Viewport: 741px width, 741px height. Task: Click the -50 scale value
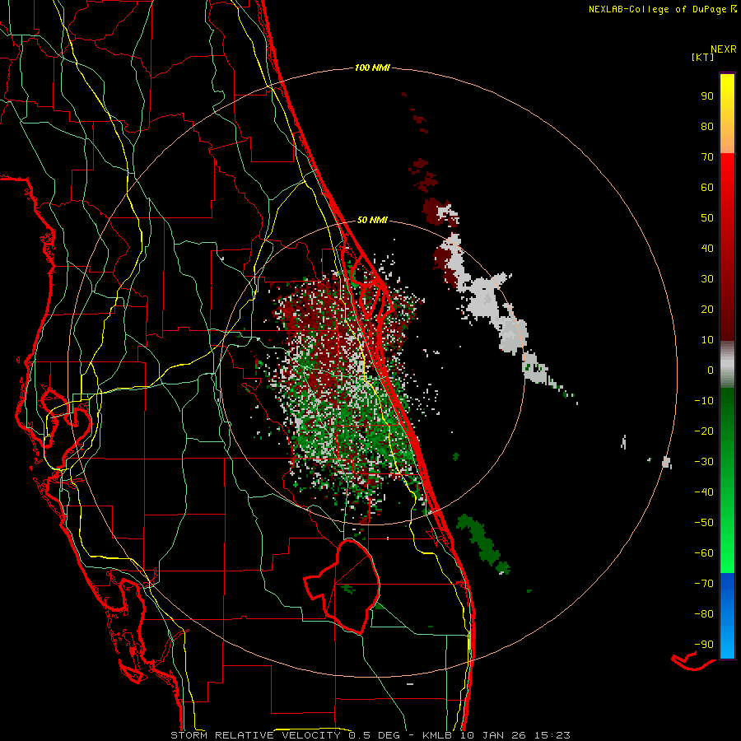pyautogui.click(x=704, y=523)
